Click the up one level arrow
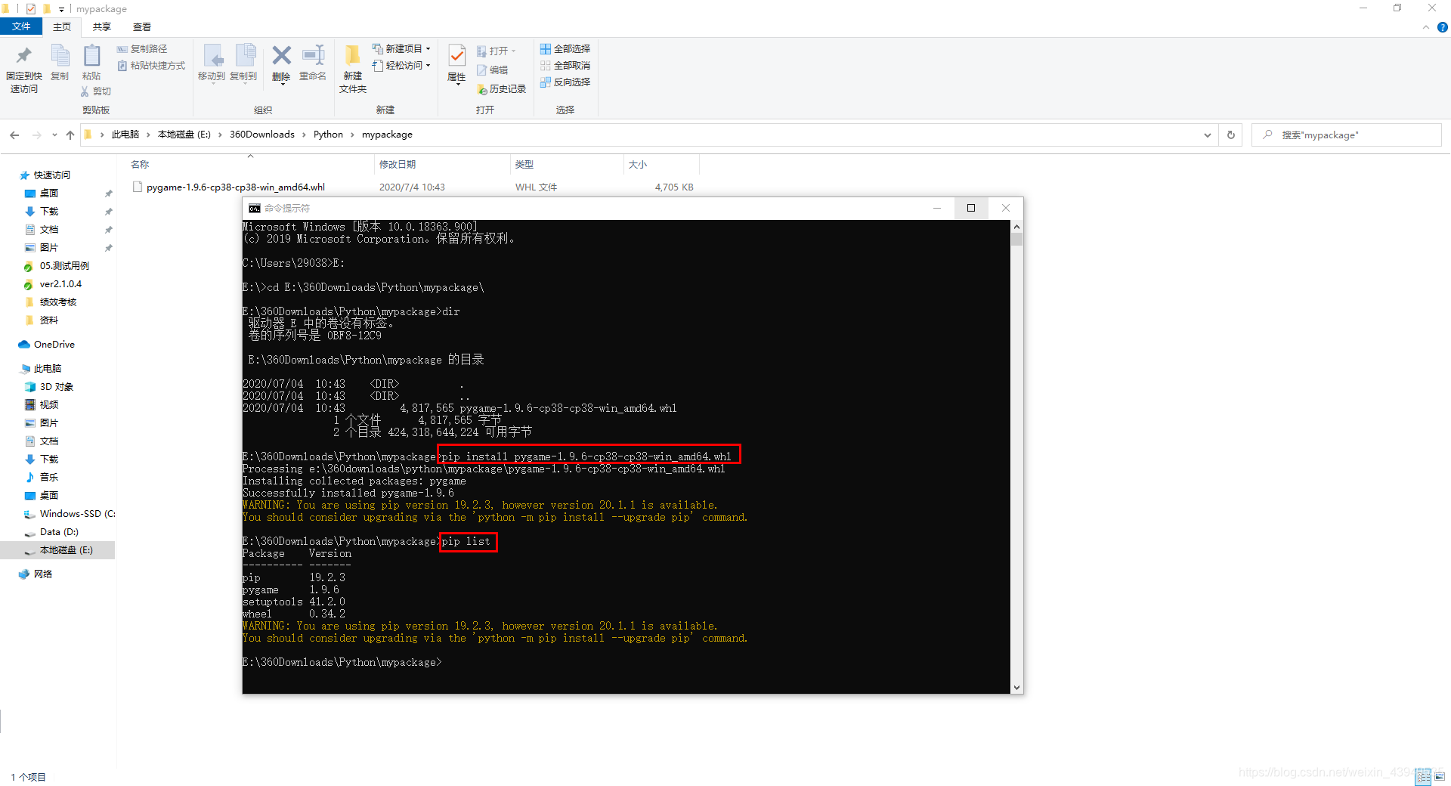Viewport: 1451px width, 786px height. click(70, 135)
